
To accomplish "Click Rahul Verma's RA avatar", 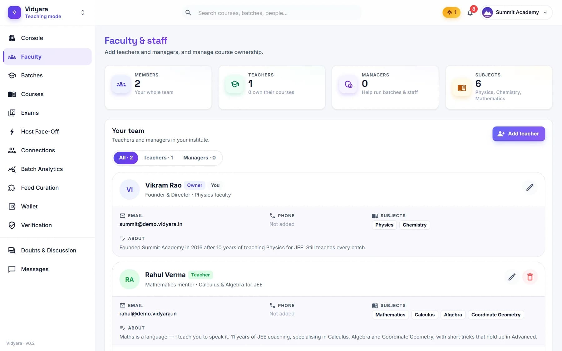I will 130,280.
